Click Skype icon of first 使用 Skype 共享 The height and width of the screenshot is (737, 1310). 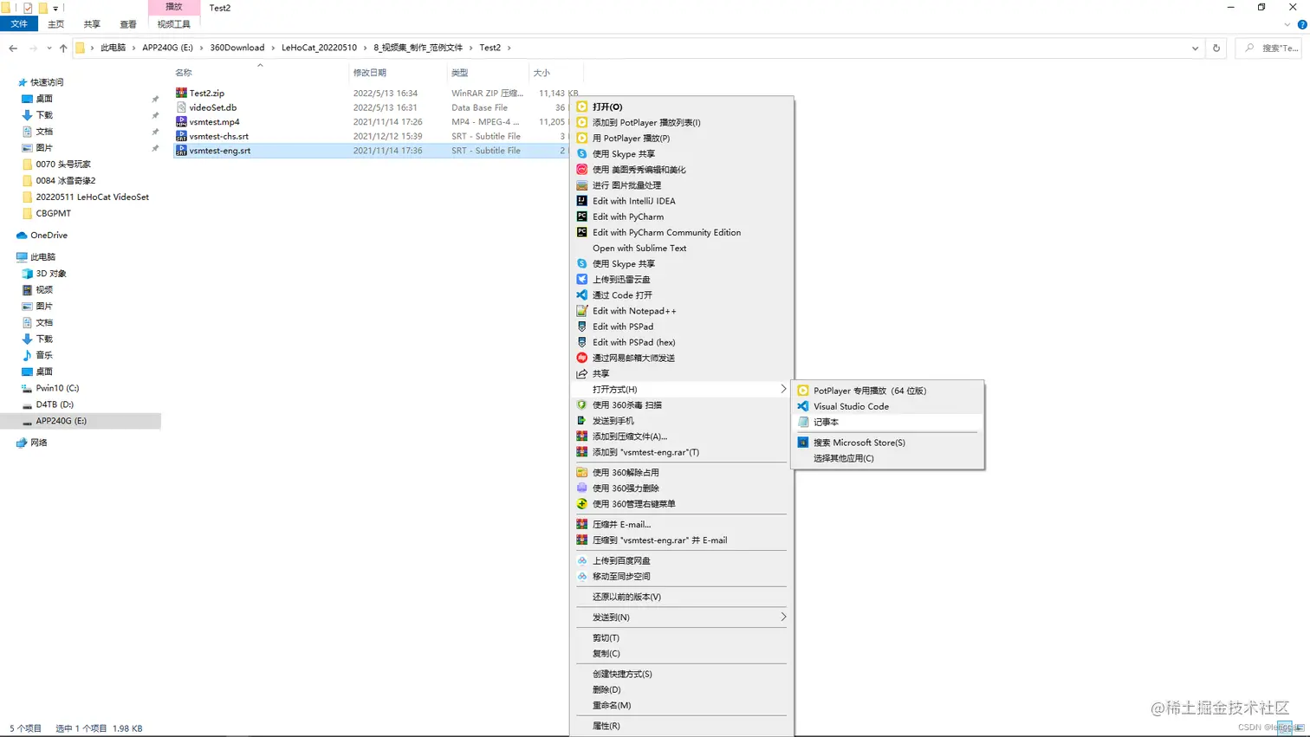582,153
